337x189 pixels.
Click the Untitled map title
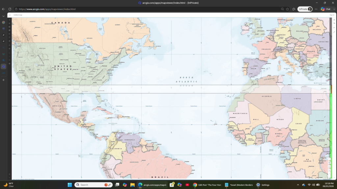point(18,15)
